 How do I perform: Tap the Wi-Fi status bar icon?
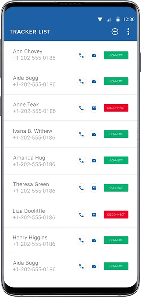coord(100,19)
